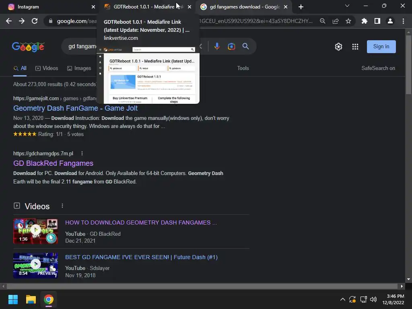The image size is (412, 309).
Task: View site information via the lock icon
Action: [x=51, y=21]
